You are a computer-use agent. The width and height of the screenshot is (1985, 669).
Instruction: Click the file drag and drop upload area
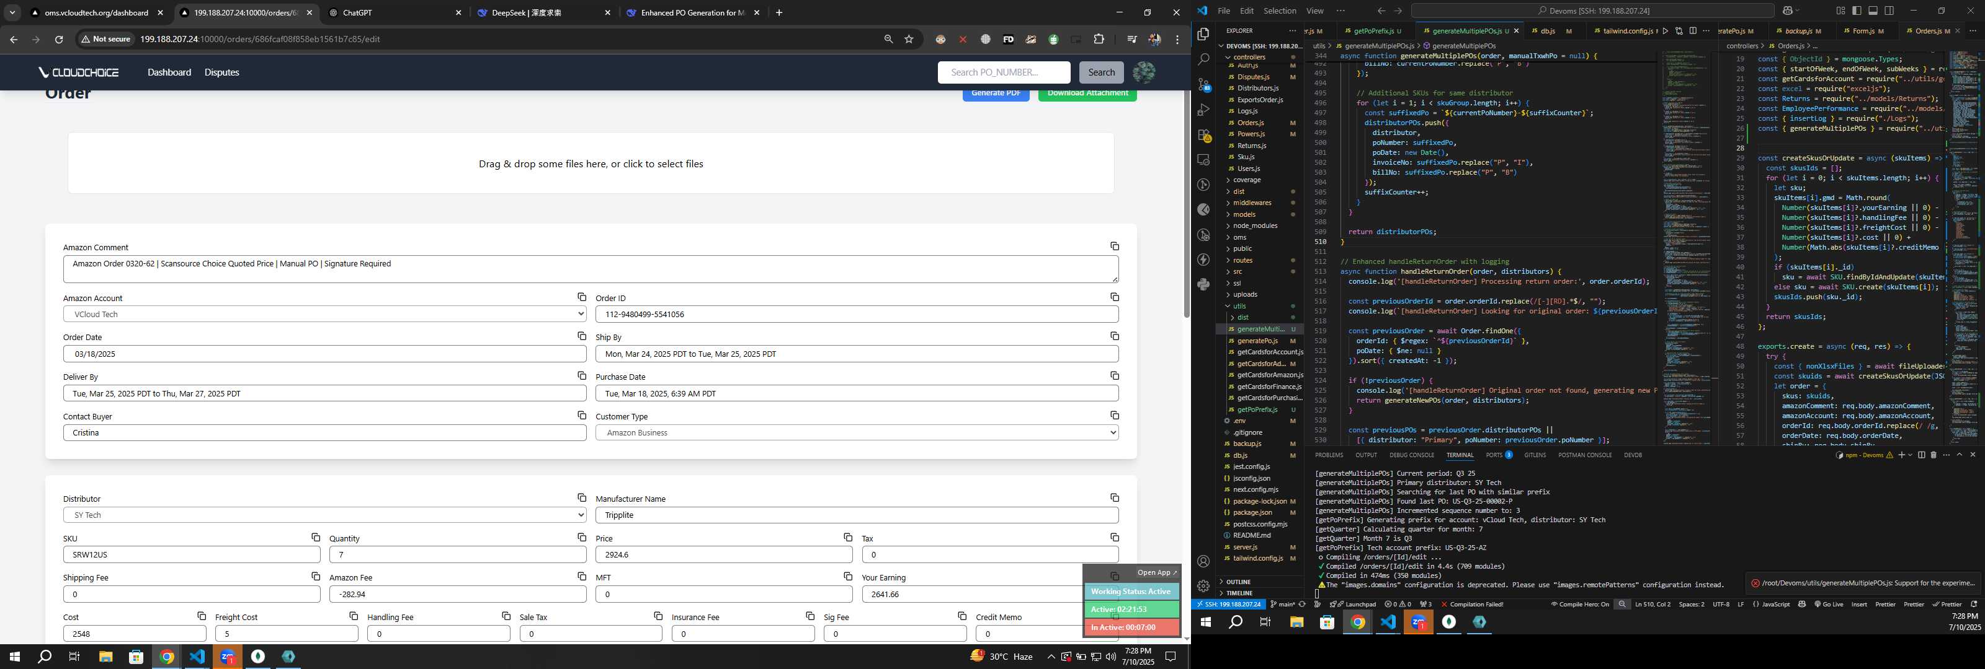591,163
